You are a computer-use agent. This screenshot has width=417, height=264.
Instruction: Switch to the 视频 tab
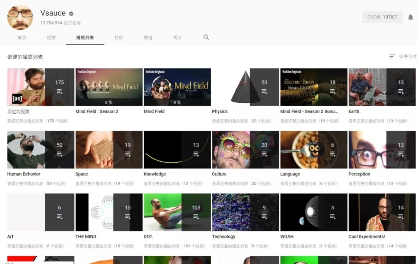(x=51, y=37)
